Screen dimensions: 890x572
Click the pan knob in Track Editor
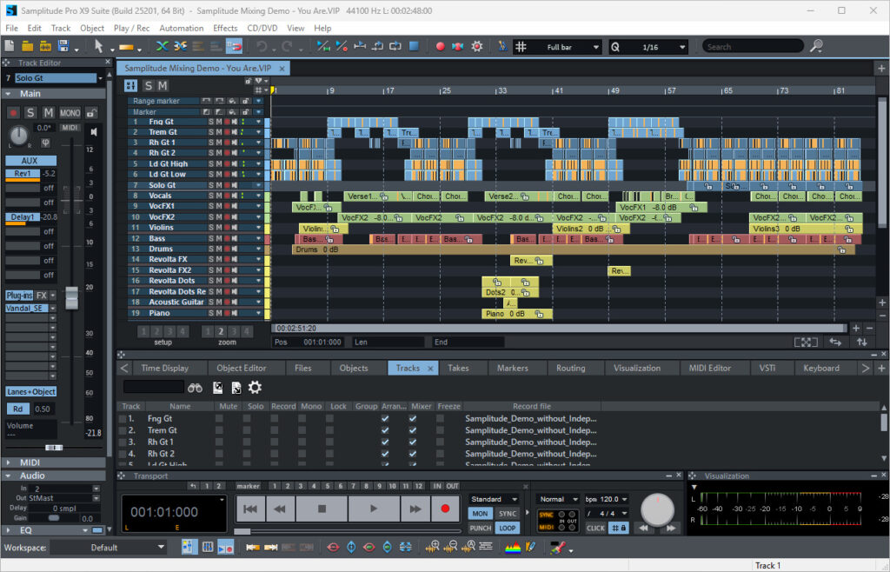pyautogui.click(x=19, y=135)
